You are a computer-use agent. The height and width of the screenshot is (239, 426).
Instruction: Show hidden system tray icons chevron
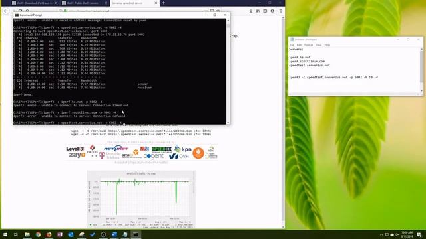click(381, 234)
